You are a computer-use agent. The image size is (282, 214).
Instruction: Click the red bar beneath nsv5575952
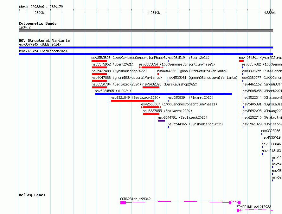pyautogui.click(x=99, y=67)
